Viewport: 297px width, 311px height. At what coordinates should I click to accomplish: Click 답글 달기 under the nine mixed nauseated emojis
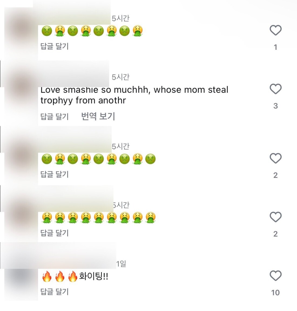(55, 174)
